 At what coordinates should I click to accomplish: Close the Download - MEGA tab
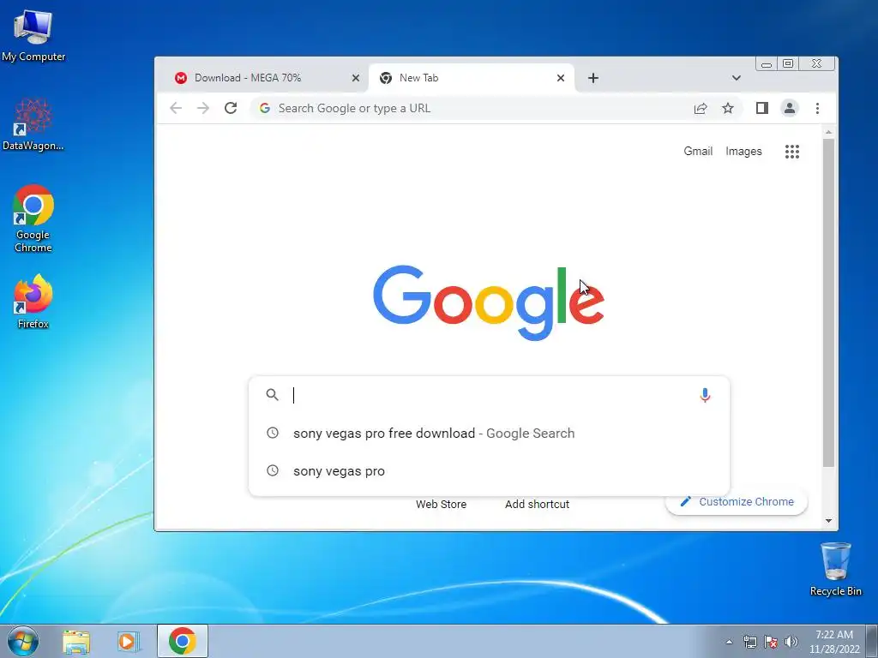point(356,78)
